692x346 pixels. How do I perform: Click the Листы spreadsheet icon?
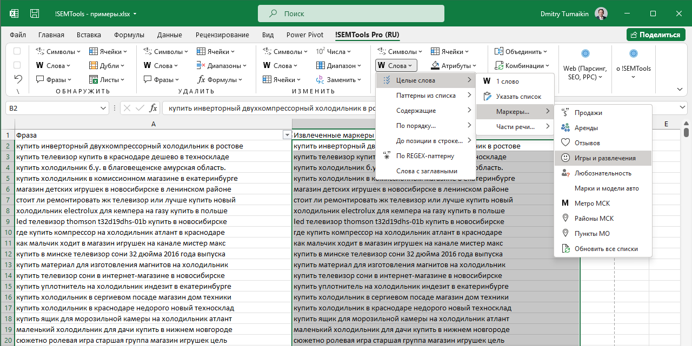(94, 79)
